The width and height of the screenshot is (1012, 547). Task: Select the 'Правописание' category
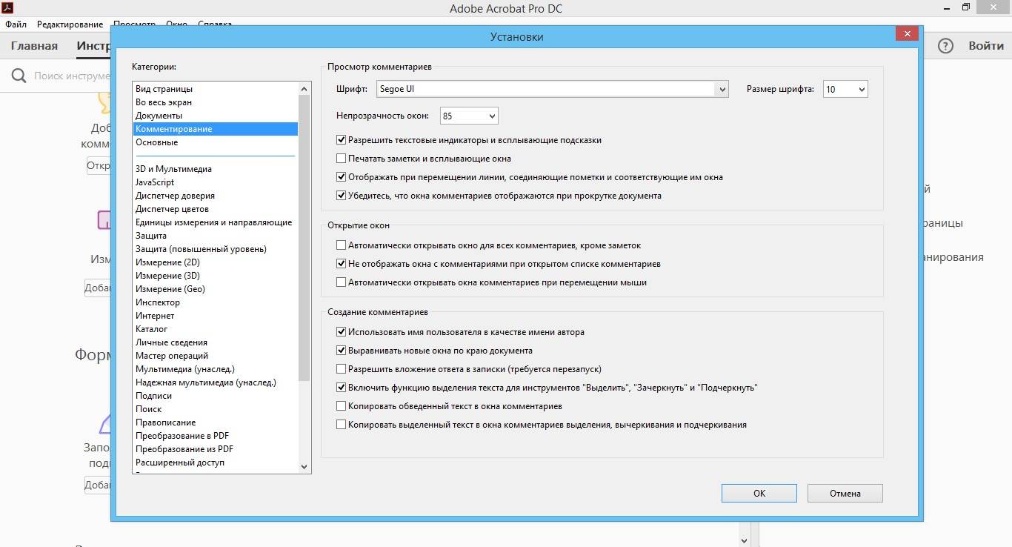[215, 422]
